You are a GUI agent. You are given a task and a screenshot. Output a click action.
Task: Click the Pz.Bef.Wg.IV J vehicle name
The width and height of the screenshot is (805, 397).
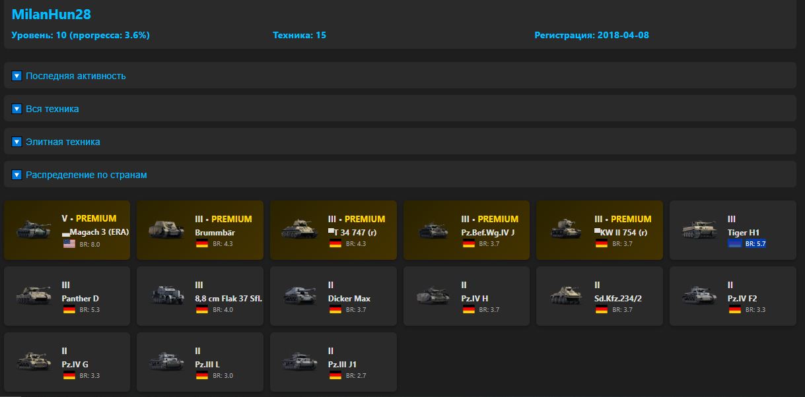487,233
